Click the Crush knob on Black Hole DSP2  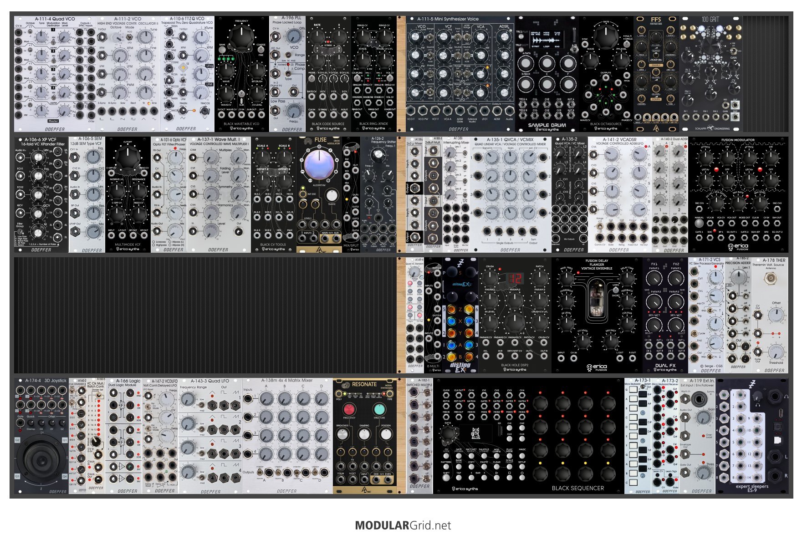click(x=490, y=277)
